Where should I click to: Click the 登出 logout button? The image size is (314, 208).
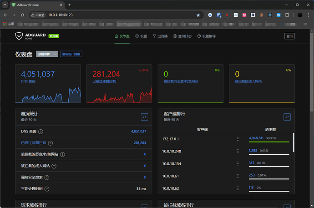(289, 36)
